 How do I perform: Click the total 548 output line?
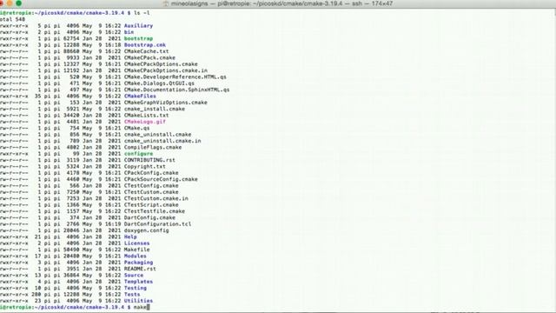(x=12, y=19)
